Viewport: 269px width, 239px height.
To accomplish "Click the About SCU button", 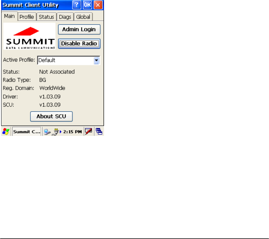I will [51, 117].
